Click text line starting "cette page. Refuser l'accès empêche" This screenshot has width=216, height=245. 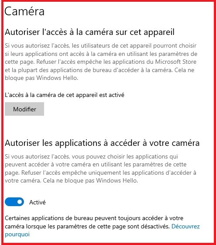pos(101,62)
